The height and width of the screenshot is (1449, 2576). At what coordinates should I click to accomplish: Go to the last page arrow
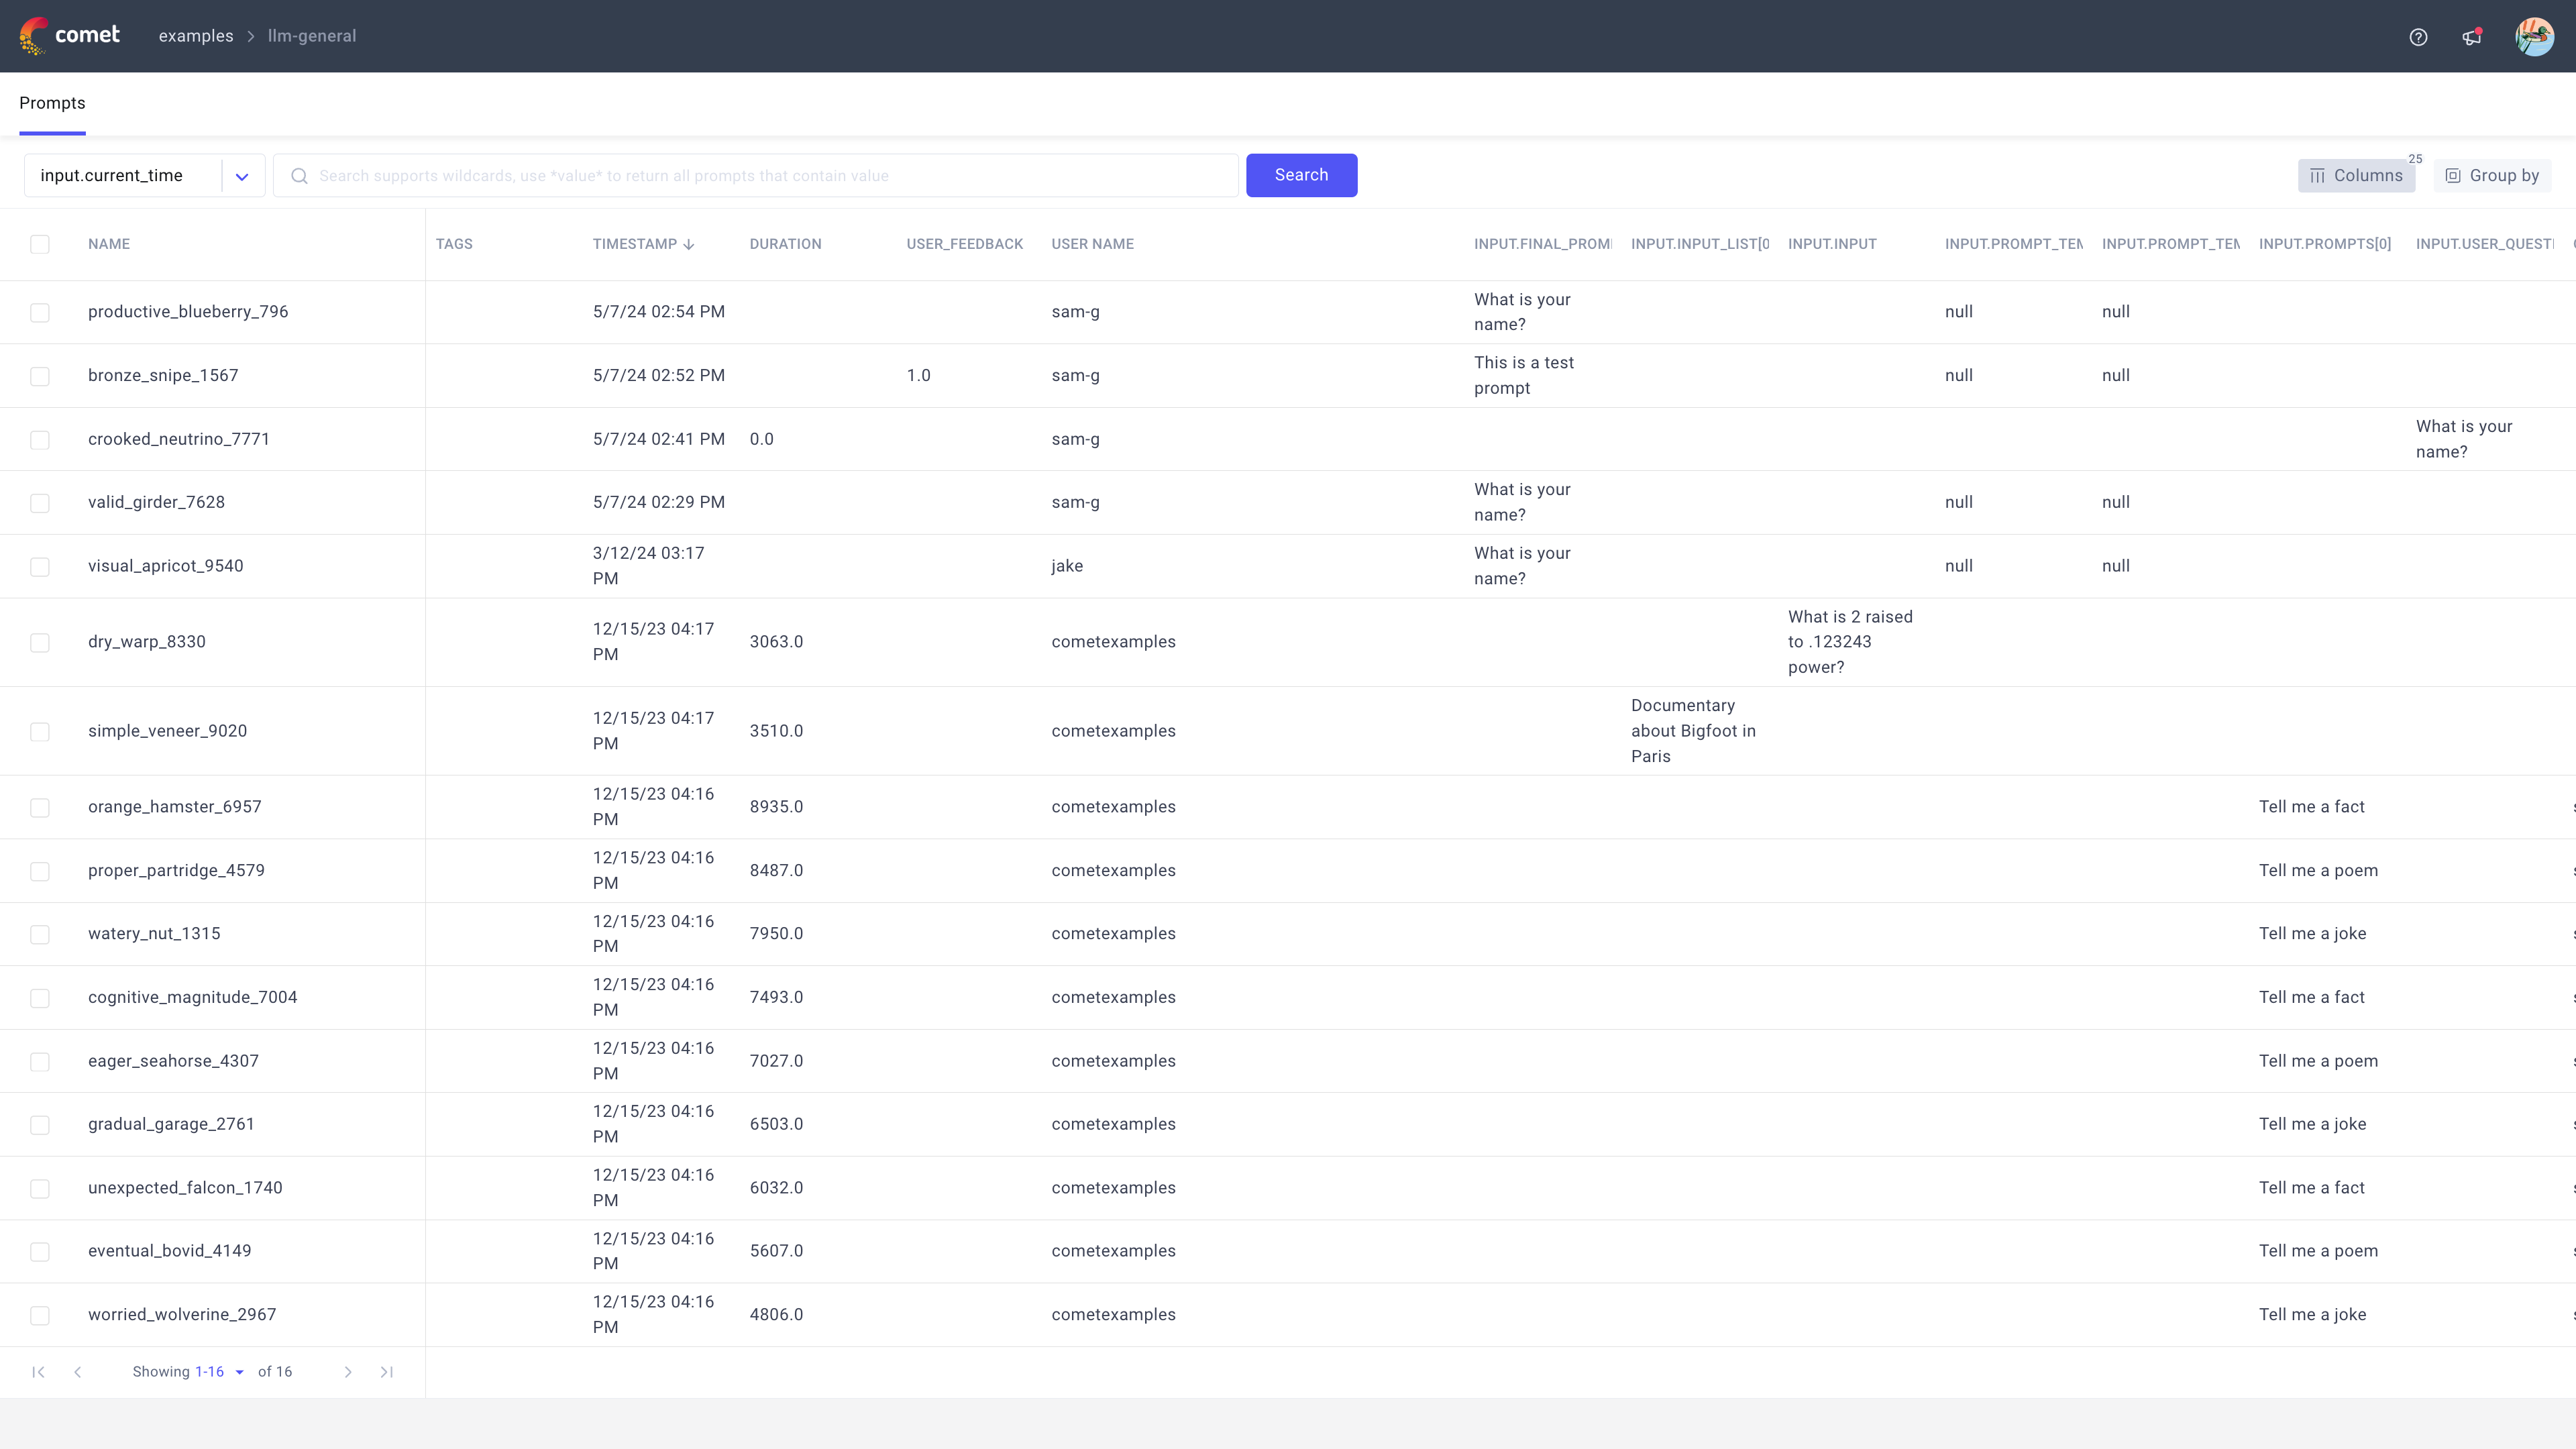click(387, 1372)
